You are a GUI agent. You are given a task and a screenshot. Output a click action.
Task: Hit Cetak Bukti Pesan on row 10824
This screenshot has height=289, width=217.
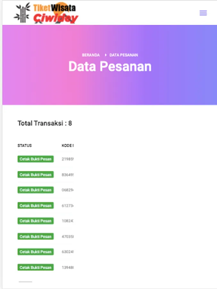click(x=36, y=221)
